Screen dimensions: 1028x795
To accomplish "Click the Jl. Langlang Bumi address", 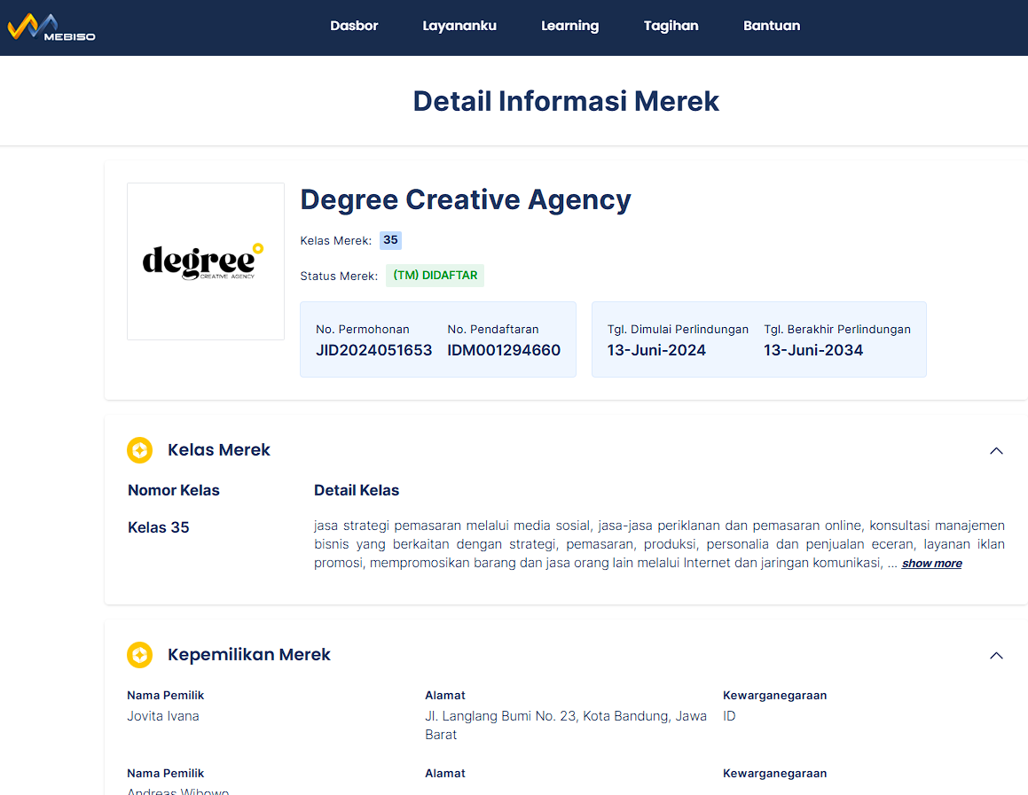I will click(x=566, y=726).
